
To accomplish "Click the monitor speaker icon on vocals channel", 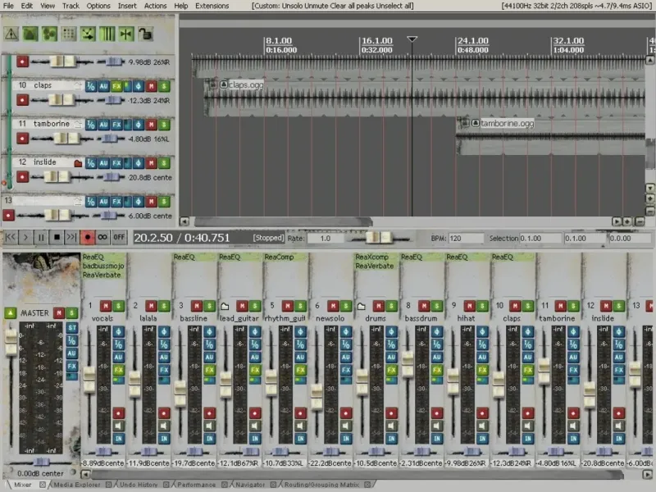I will 118,426.
